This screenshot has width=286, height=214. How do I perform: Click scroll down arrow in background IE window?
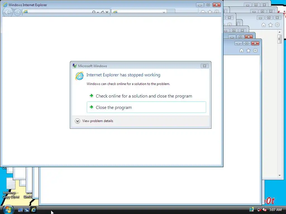tap(279, 176)
